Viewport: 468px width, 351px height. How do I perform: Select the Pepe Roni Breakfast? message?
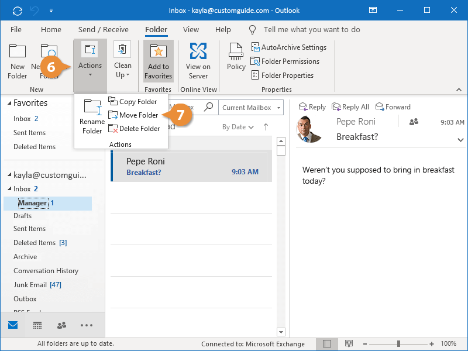191,166
